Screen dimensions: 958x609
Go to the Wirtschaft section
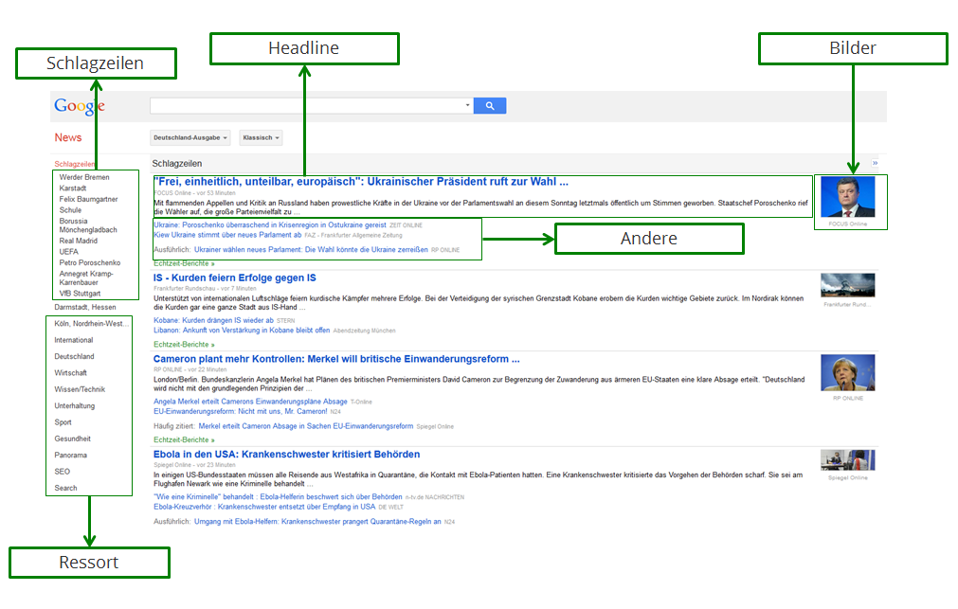(71, 373)
